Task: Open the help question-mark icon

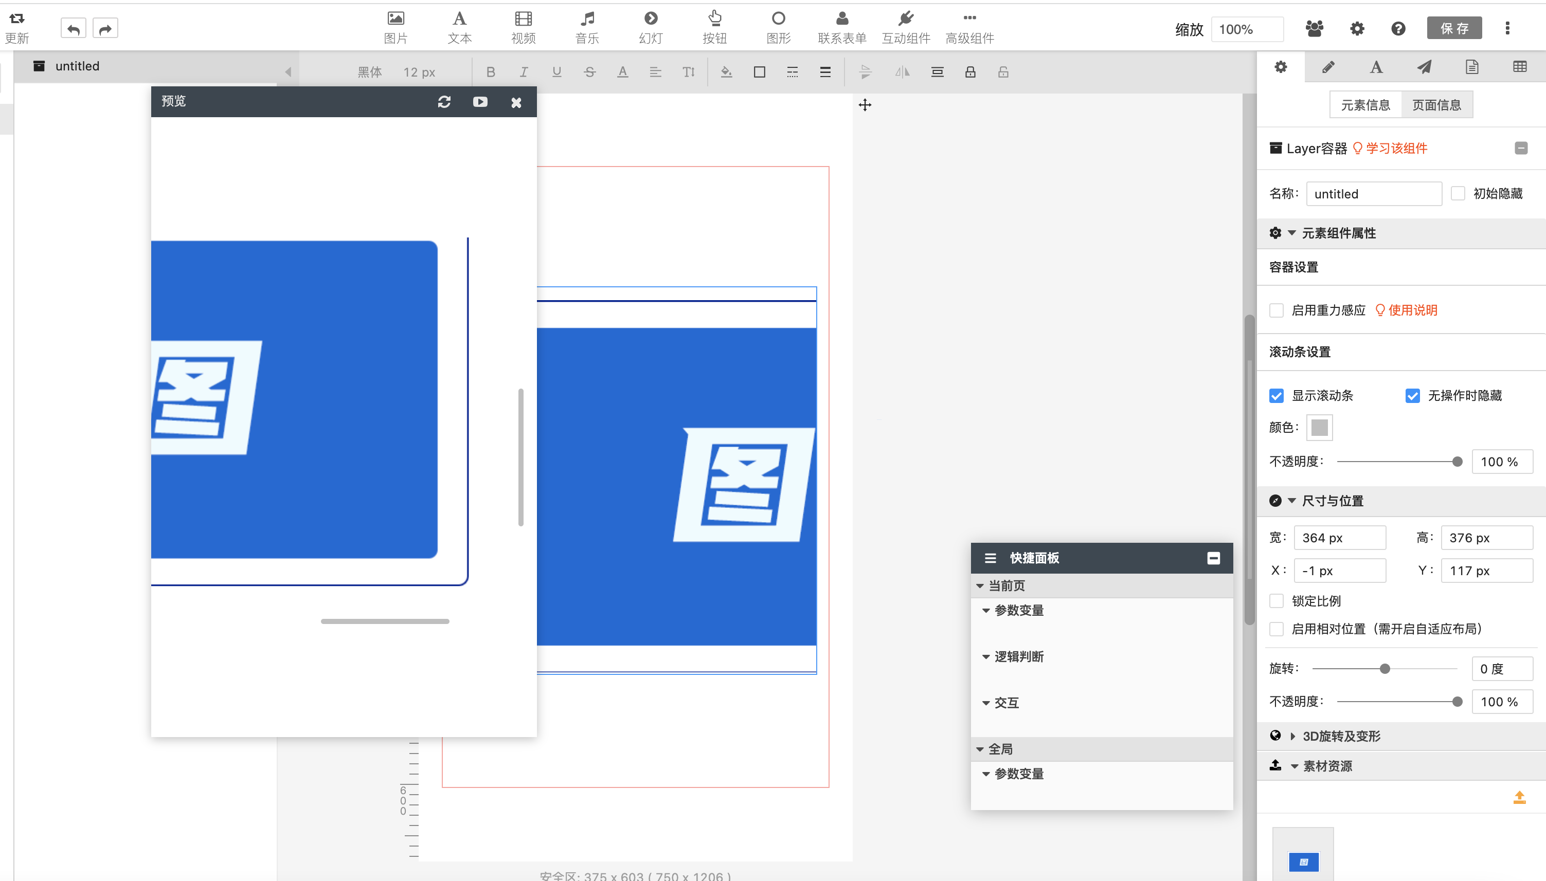Action: (x=1398, y=28)
